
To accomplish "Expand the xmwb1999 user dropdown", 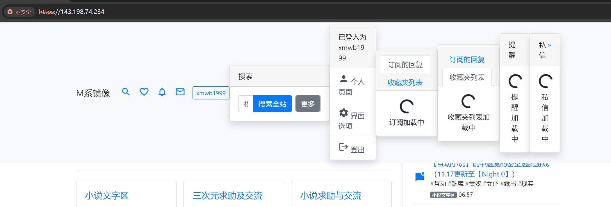I will click(211, 93).
